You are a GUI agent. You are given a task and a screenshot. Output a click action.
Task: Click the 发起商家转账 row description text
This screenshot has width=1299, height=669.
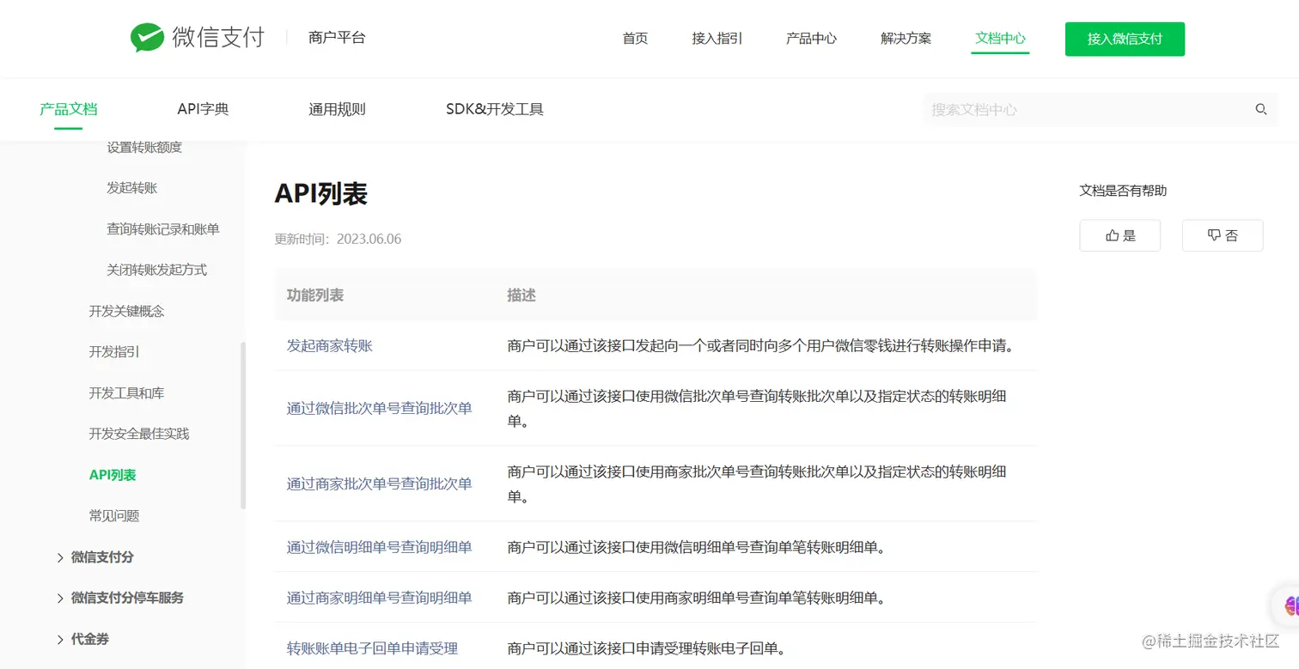[761, 345]
